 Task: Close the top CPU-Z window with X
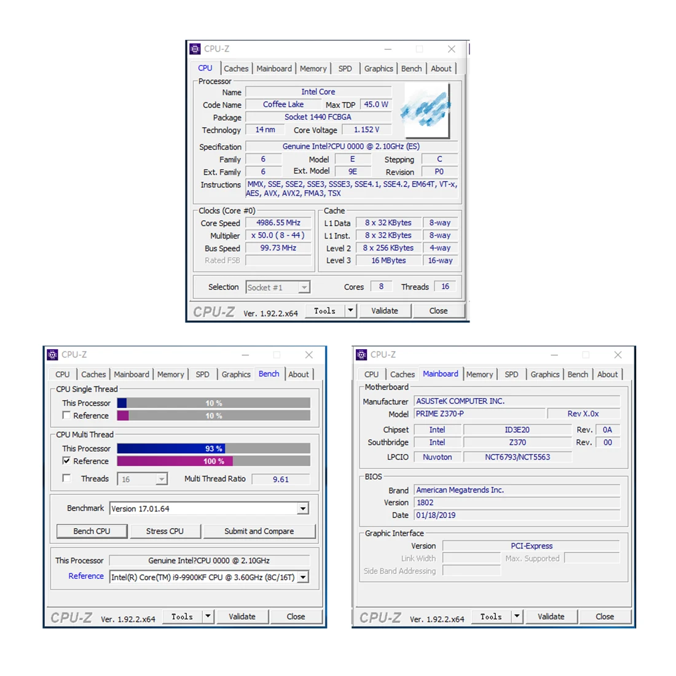(452, 49)
